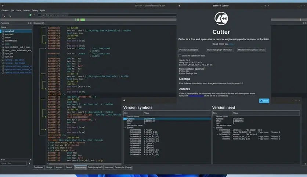Image resolution: width=307 pixels, height=177 pixels.
Task: Click the redo seek forward arrow icon
Action: (x=9, y=15)
